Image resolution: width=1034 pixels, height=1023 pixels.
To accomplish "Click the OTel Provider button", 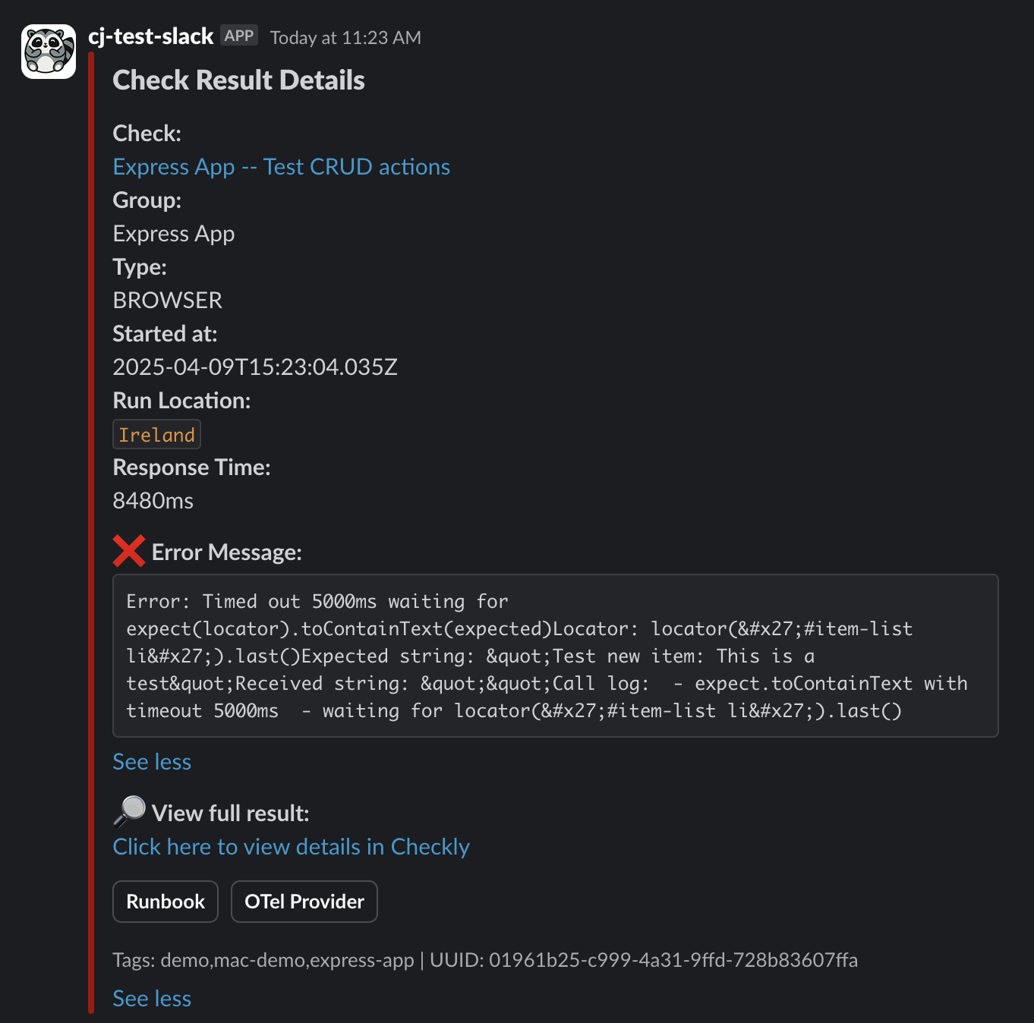I will point(304,901).
